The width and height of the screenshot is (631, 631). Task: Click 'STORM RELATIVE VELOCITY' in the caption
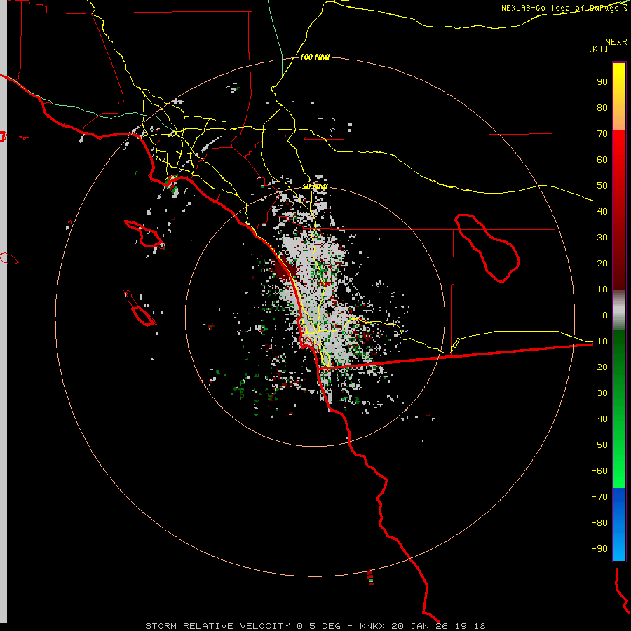click(217, 626)
